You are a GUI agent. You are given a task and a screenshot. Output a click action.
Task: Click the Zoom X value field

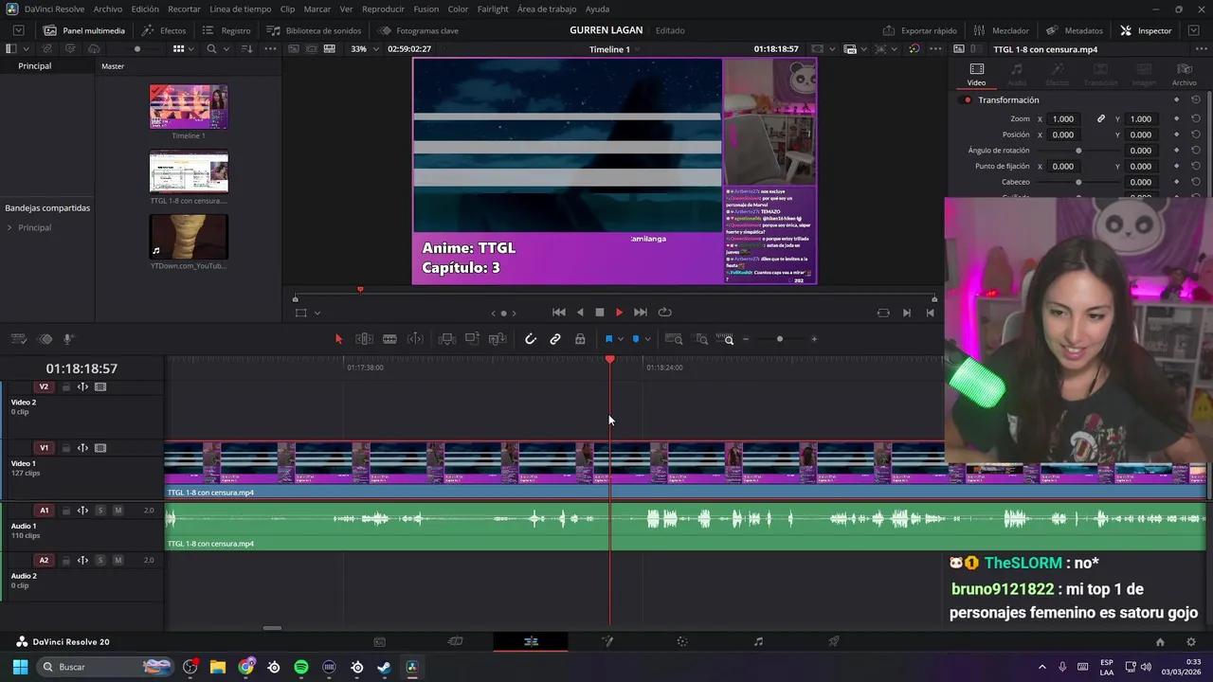1063,119
